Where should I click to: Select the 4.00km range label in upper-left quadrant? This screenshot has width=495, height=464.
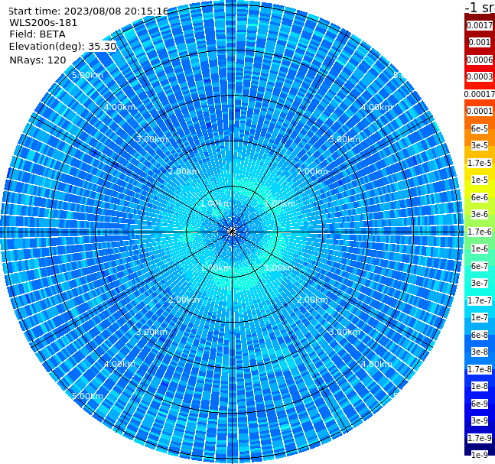click(x=119, y=107)
